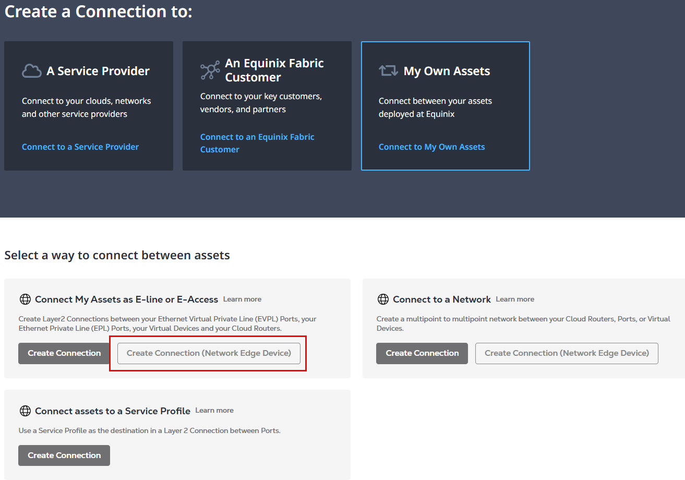Select the An Equinix Fabric Customer card heading

click(274, 70)
